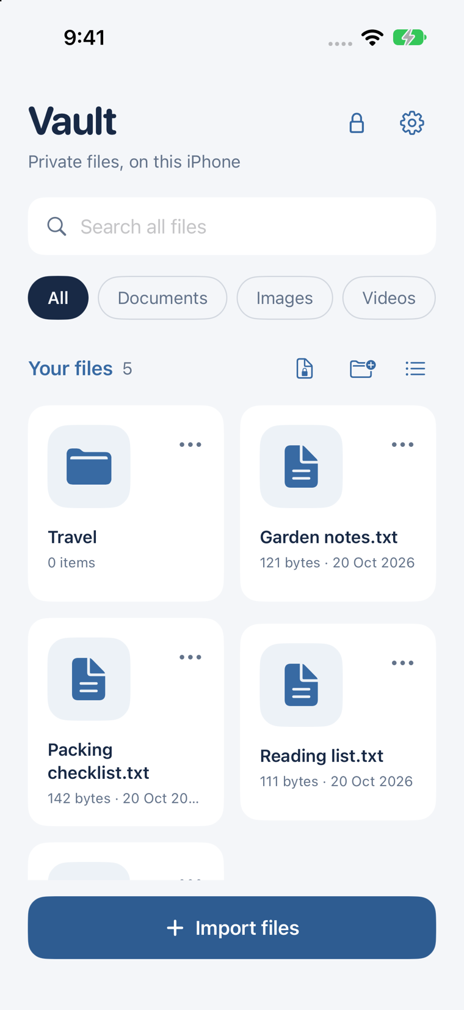Image resolution: width=464 pixels, height=1010 pixels.
Task: Tap the Vault title
Action: pos(72,120)
